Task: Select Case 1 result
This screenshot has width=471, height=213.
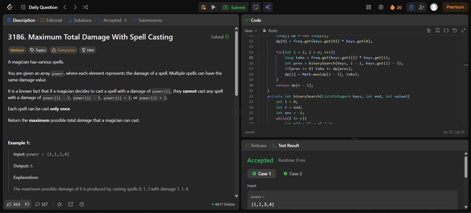Action: pyautogui.click(x=262, y=174)
